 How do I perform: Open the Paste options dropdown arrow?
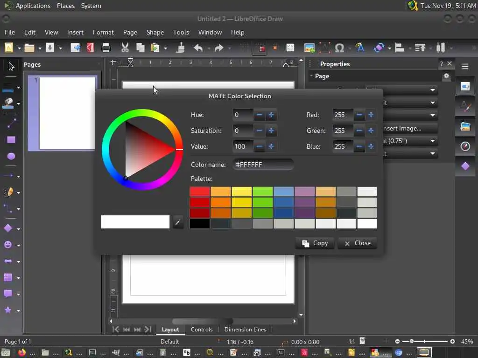(x=166, y=48)
